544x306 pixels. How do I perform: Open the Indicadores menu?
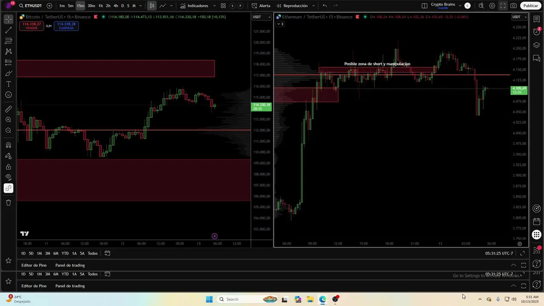pos(194,6)
